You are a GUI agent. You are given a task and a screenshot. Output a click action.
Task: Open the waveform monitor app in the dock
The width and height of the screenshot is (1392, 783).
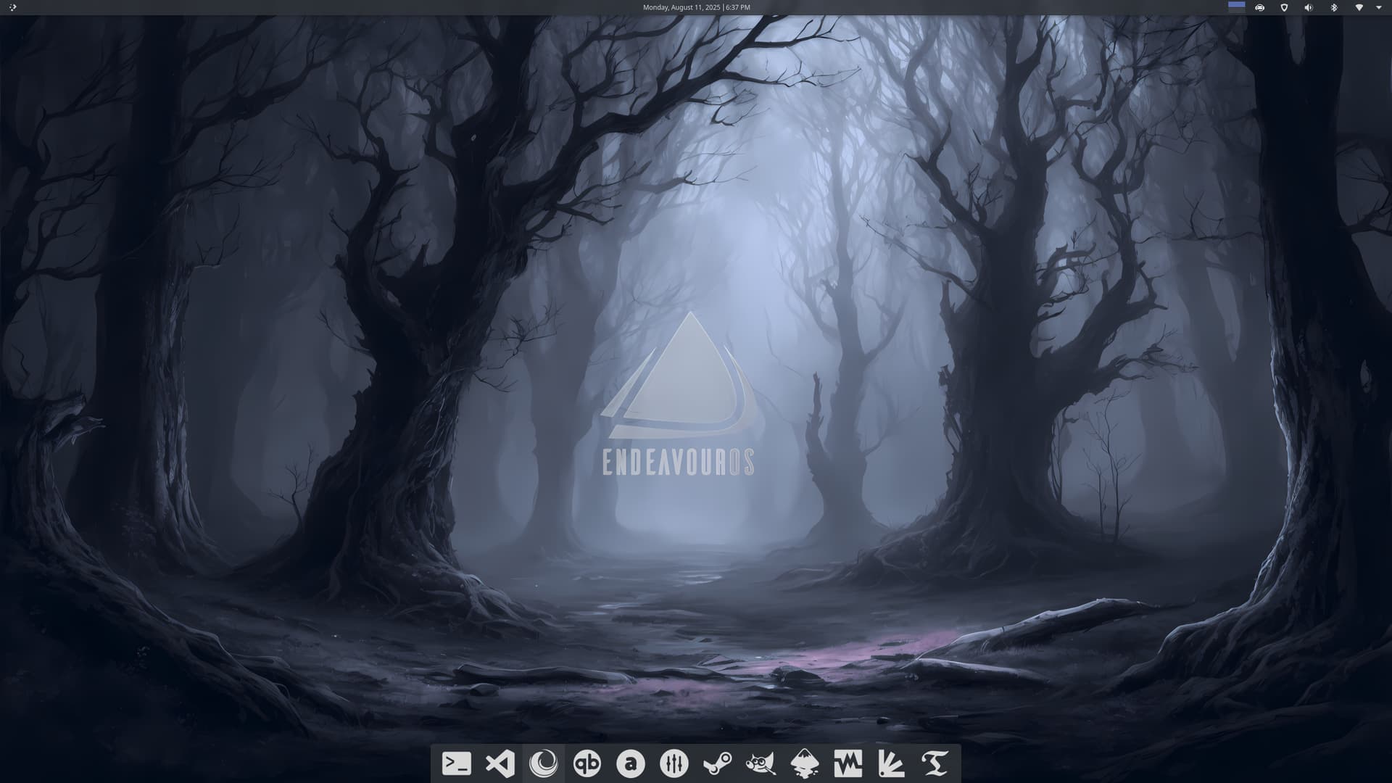click(848, 763)
